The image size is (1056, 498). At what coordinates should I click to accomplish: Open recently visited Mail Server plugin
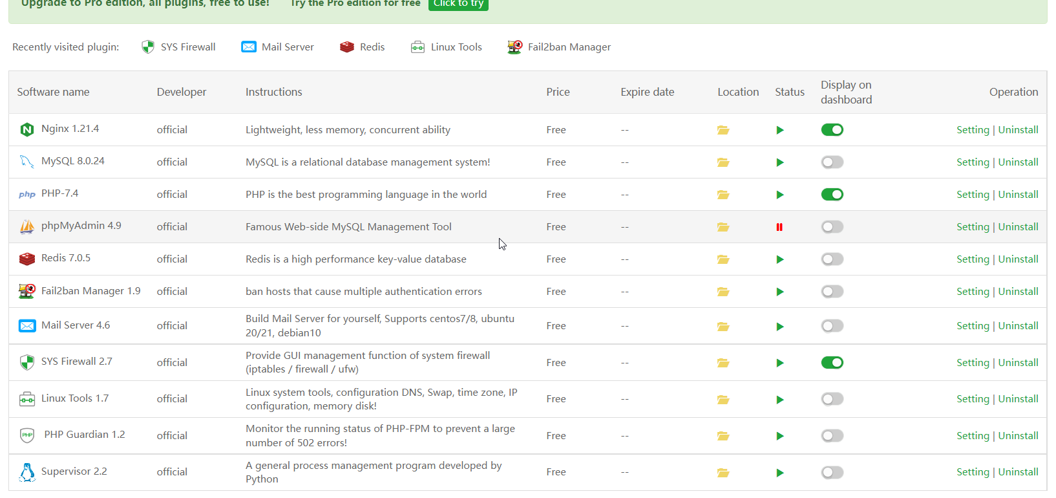[x=278, y=47]
